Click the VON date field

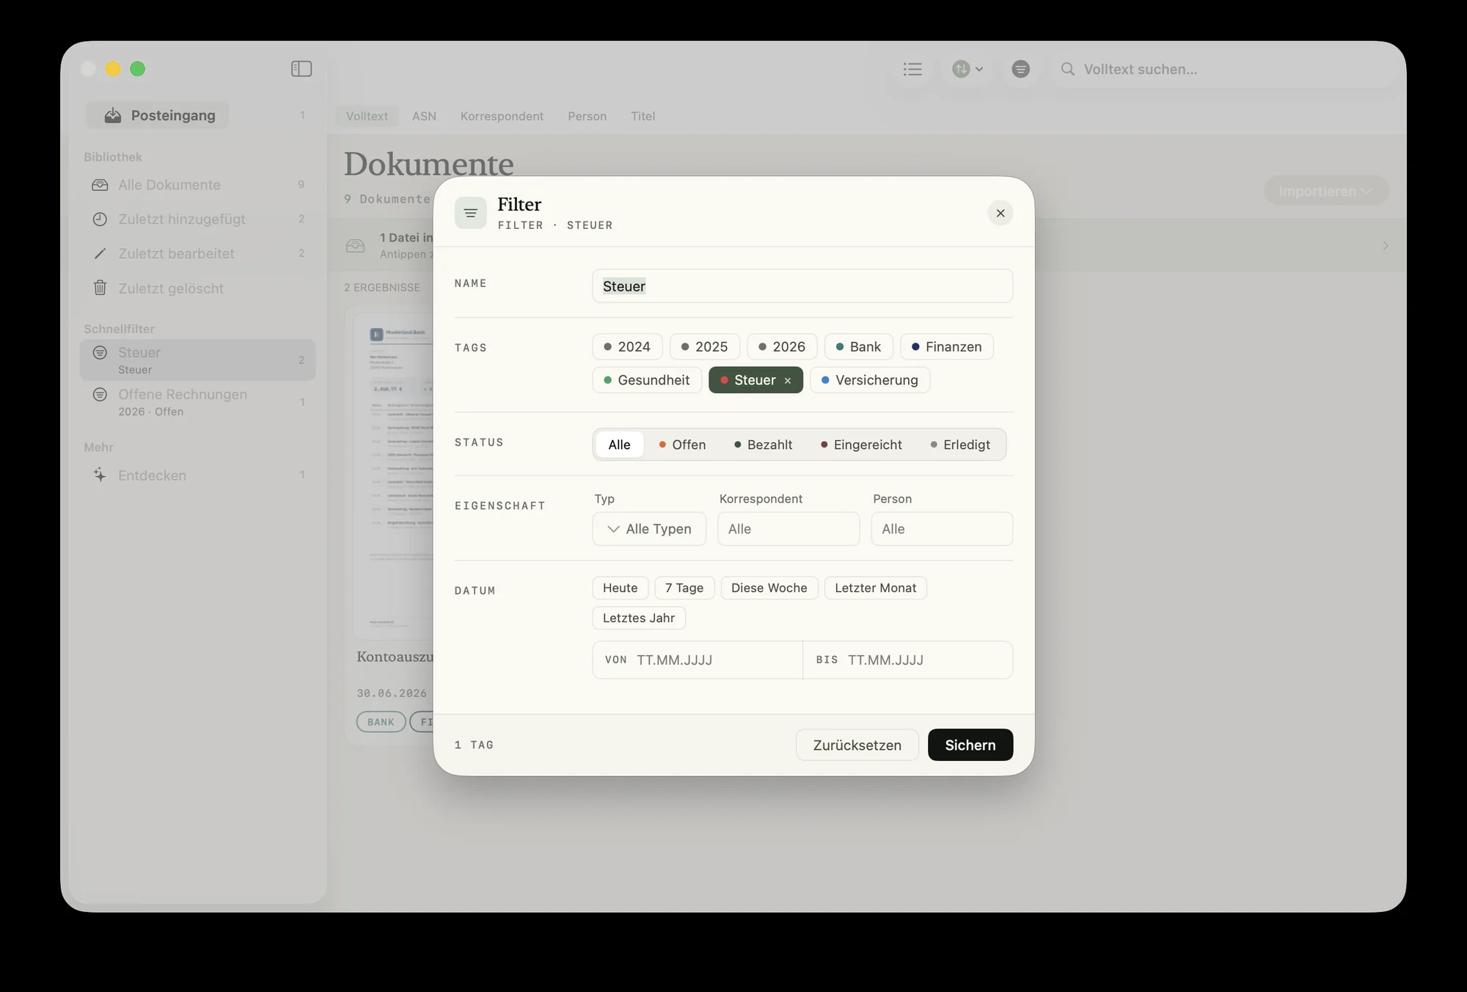tap(698, 660)
